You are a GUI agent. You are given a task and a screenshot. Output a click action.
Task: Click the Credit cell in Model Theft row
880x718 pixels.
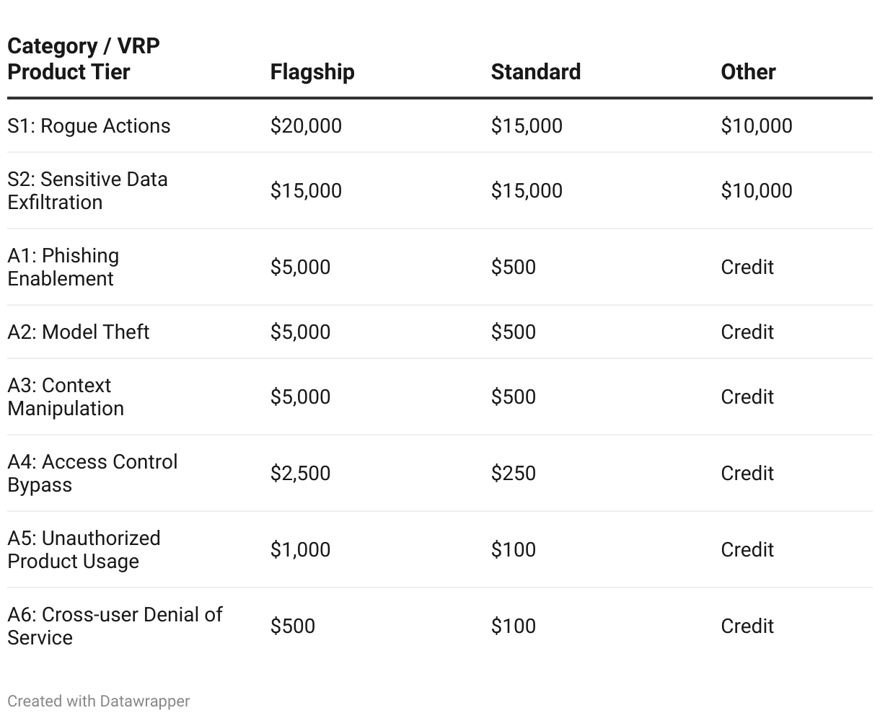(747, 332)
